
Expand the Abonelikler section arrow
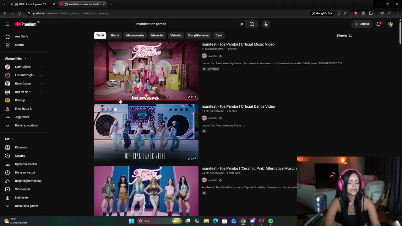tap(25, 59)
